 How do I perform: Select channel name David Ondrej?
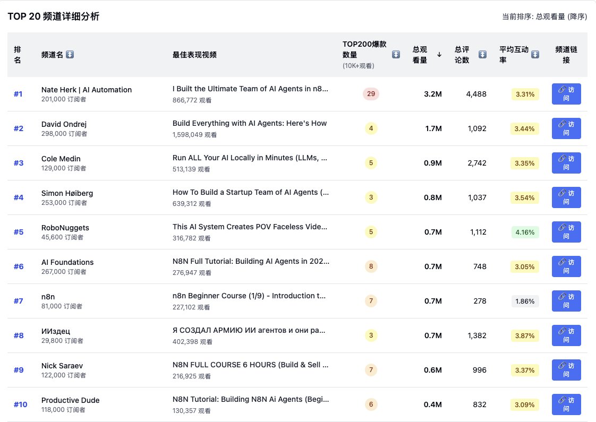pyautogui.click(x=64, y=124)
